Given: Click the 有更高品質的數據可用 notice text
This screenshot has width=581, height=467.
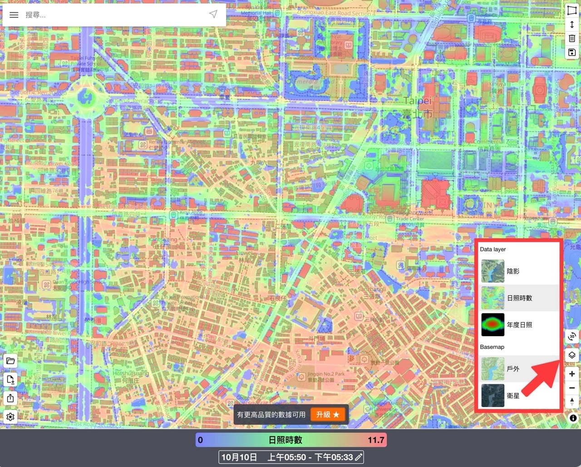Looking at the screenshot, I should 271,415.
